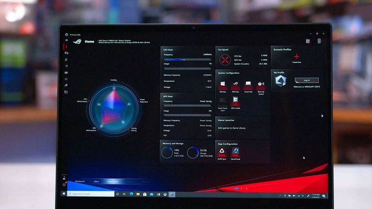Viewport: 372px width, 209px height.
Task: Open the Windows Start menu
Action: (x=64, y=194)
